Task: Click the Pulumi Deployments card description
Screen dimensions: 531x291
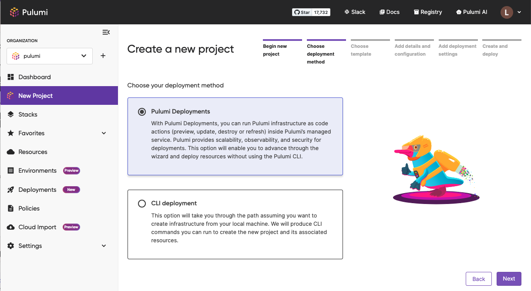Action: point(241,140)
